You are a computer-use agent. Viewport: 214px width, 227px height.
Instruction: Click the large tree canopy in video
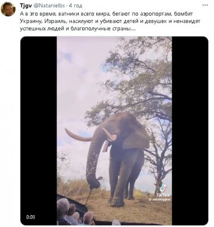tap(136, 79)
